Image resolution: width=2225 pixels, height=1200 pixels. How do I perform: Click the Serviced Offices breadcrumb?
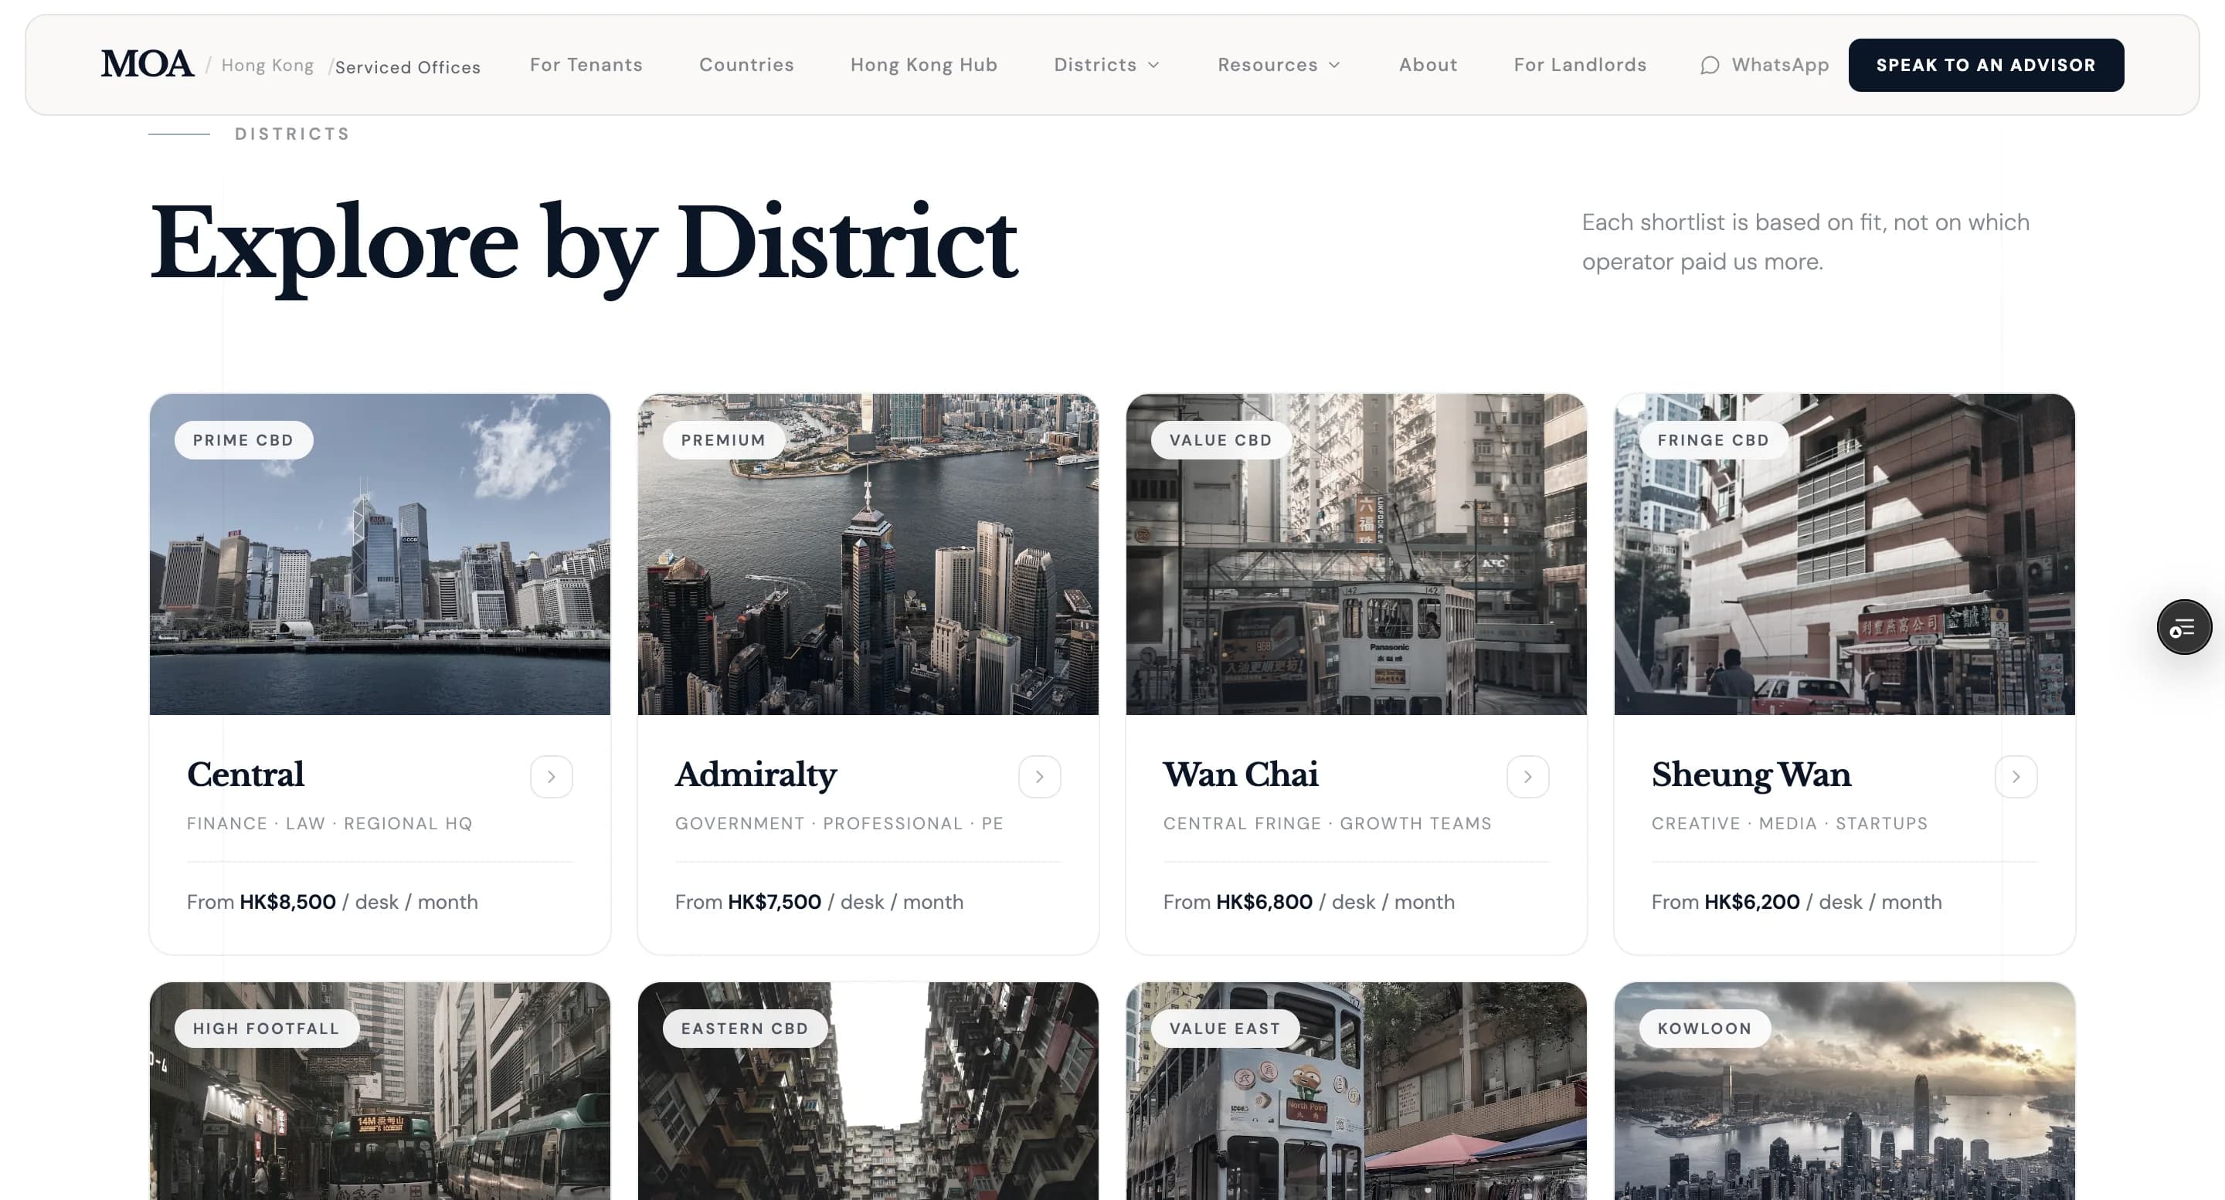point(407,67)
